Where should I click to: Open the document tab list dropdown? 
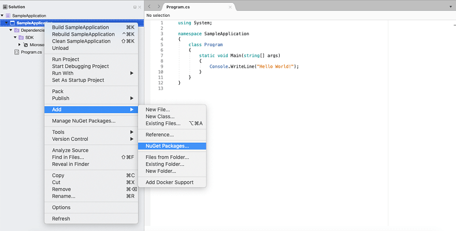tap(451, 7)
